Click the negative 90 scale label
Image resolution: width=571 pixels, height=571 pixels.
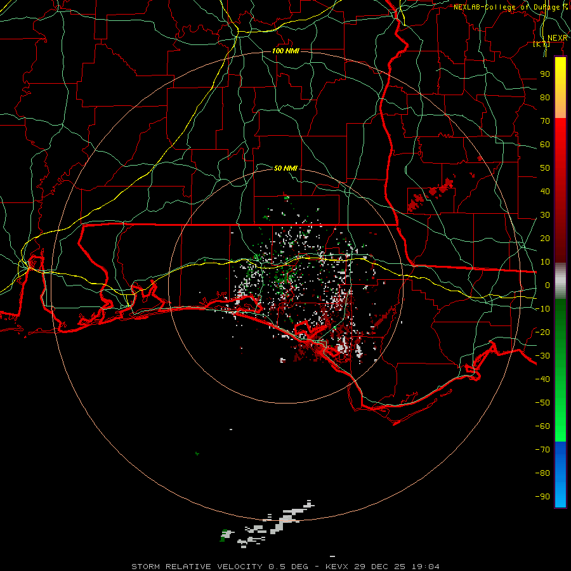(x=542, y=496)
